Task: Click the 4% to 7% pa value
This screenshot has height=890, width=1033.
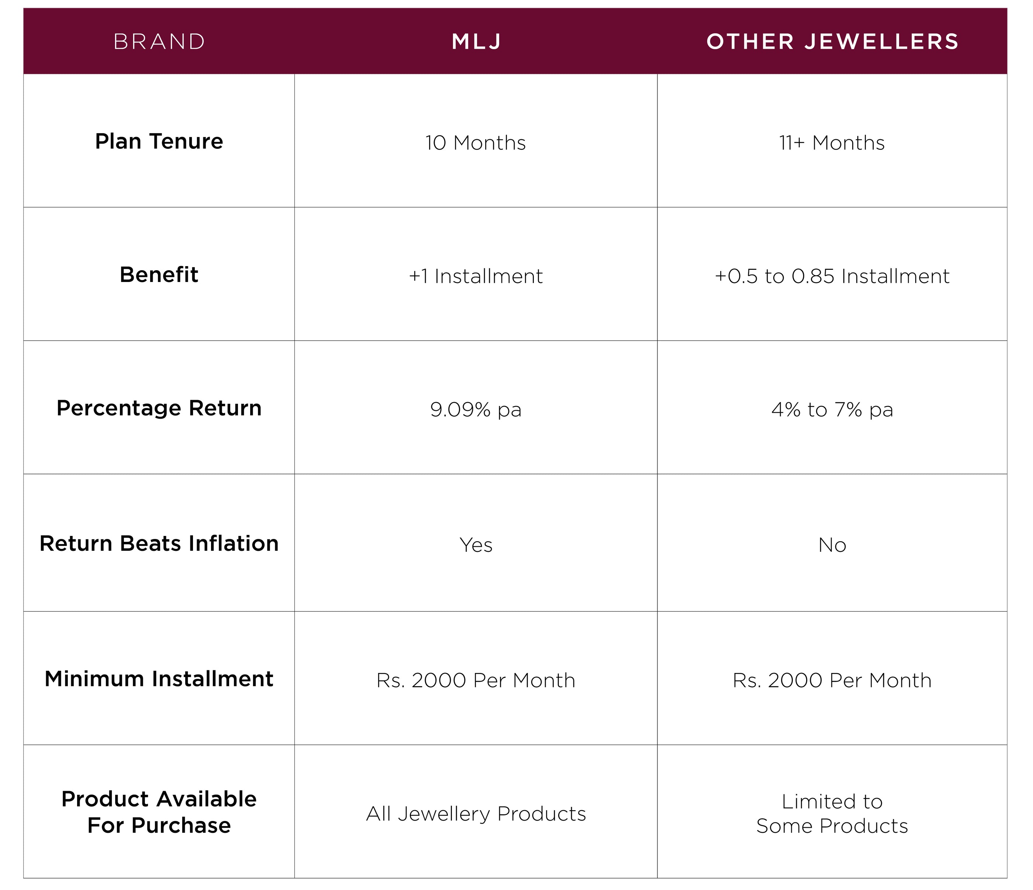Action: coord(832,410)
